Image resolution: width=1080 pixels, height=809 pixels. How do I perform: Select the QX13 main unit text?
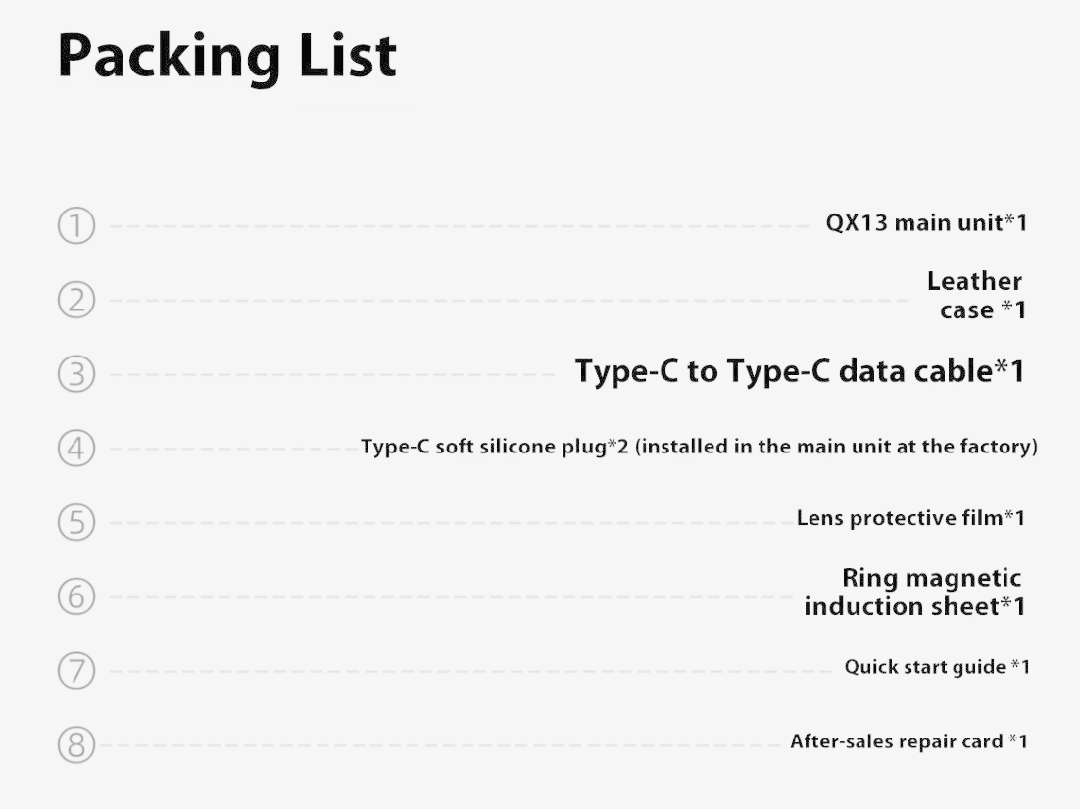tap(926, 223)
